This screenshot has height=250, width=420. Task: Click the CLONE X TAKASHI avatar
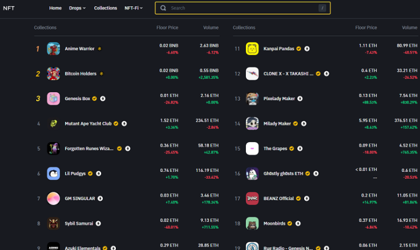click(x=252, y=74)
